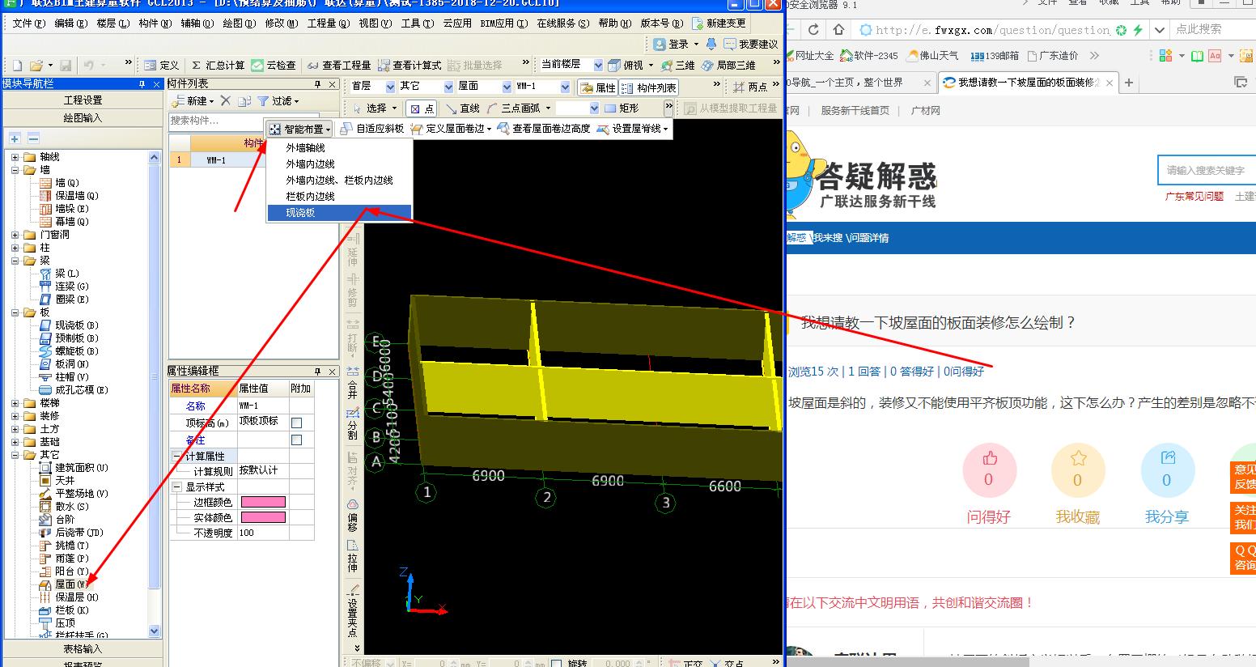Click the delete X icon in 构件列表
This screenshot has width=1256, height=667.
(x=226, y=101)
